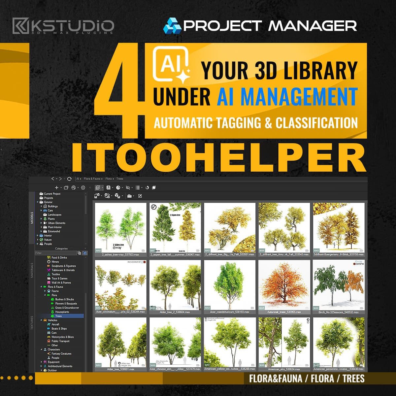396x396 pixels.
Task: Focus the categories Filter field
Action: click(55, 253)
